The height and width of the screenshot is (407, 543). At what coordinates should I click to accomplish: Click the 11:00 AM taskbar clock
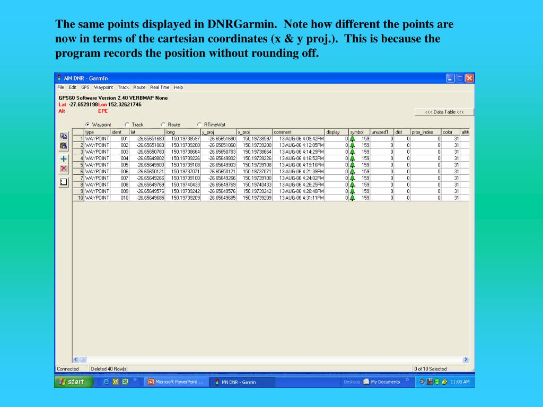point(460,382)
